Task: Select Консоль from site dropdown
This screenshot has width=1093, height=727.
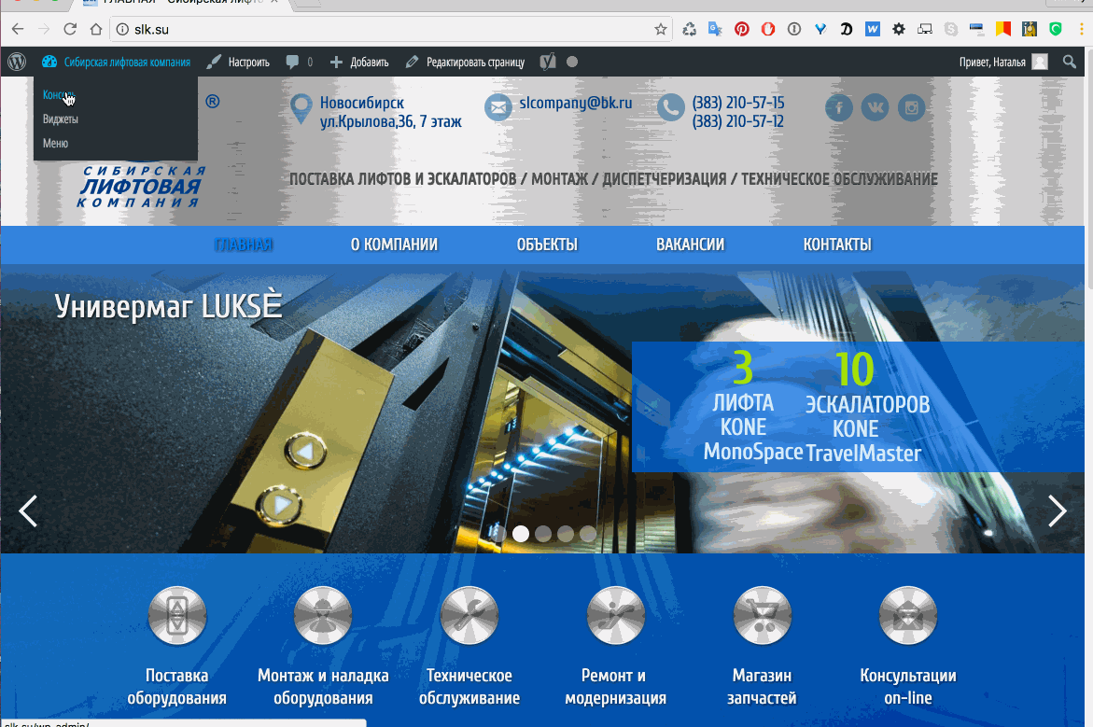Action: click(59, 95)
